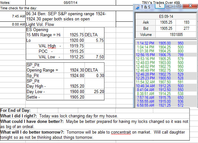Select the 10:46:34 AM trade row
This screenshot has width=198, height=143.
point(166,86)
